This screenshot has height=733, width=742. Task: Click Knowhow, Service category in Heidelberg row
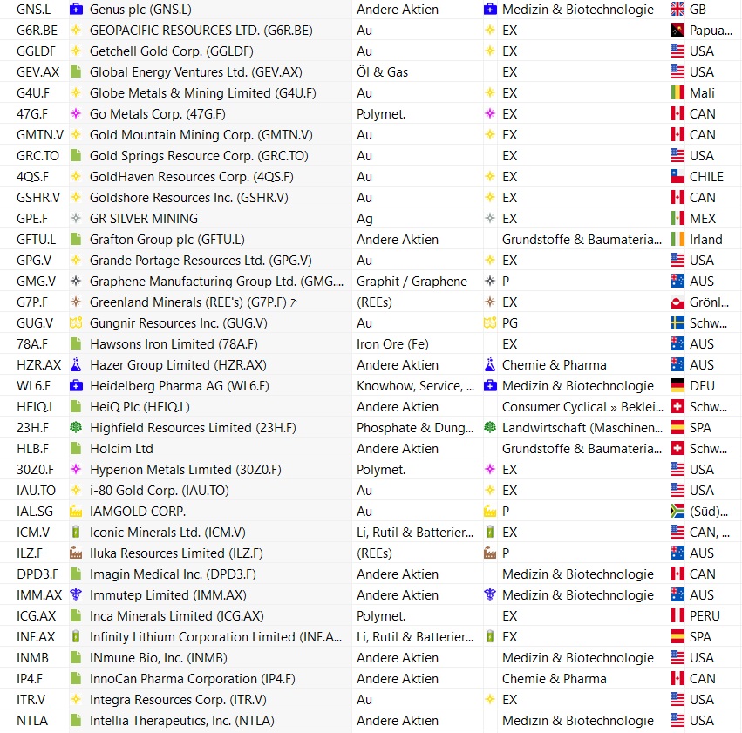tap(415, 386)
